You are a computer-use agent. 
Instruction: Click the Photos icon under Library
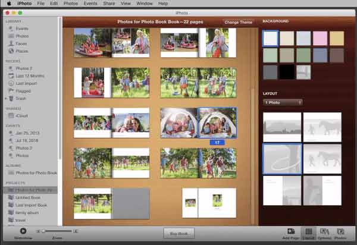coord(11,36)
